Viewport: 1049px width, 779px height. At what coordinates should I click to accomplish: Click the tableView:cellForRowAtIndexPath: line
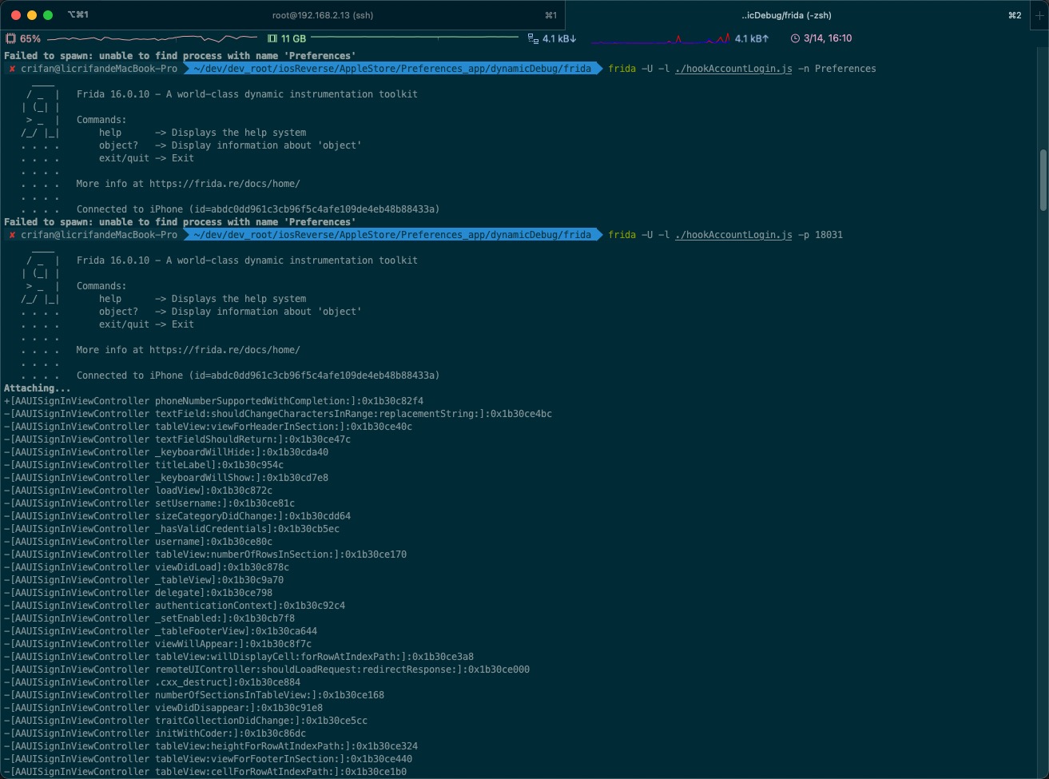(x=205, y=772)
